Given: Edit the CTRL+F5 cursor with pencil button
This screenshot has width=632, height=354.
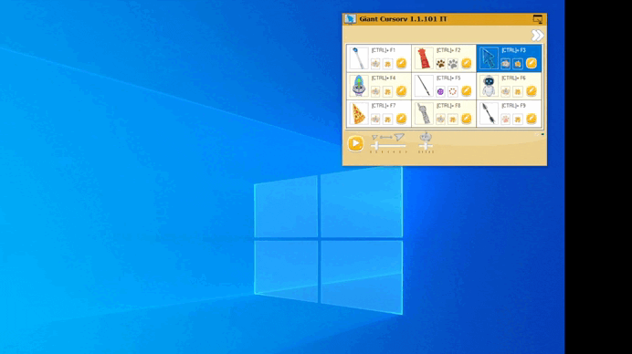Looking at the screenshot, I should [467, 91].
